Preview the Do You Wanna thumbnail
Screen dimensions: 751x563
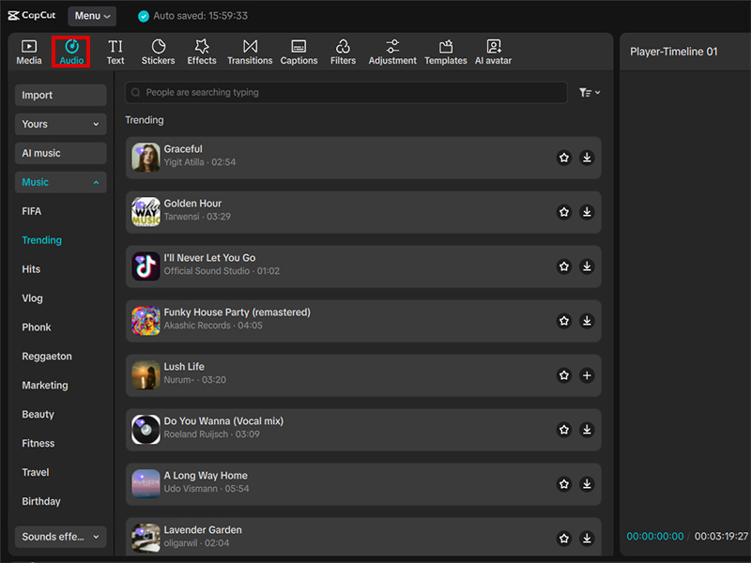146,430
